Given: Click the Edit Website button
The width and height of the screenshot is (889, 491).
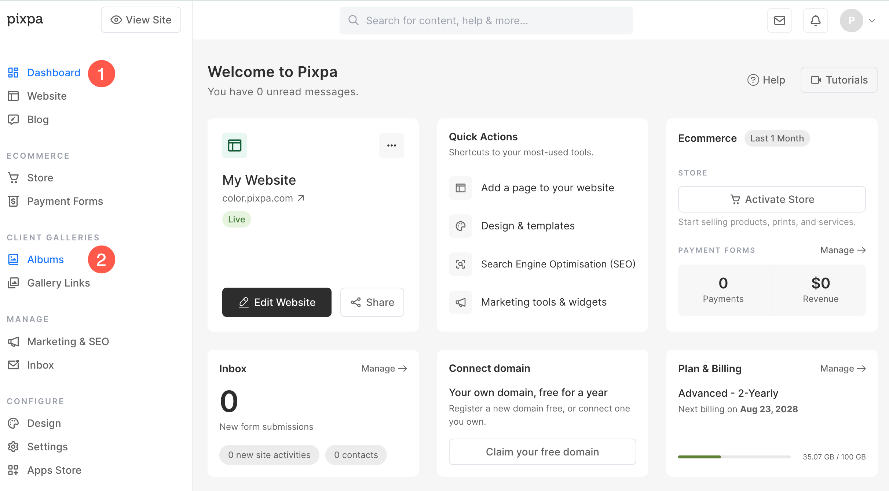Looking at the screenshot, I should pyautogui.click(x=277, y=302).
